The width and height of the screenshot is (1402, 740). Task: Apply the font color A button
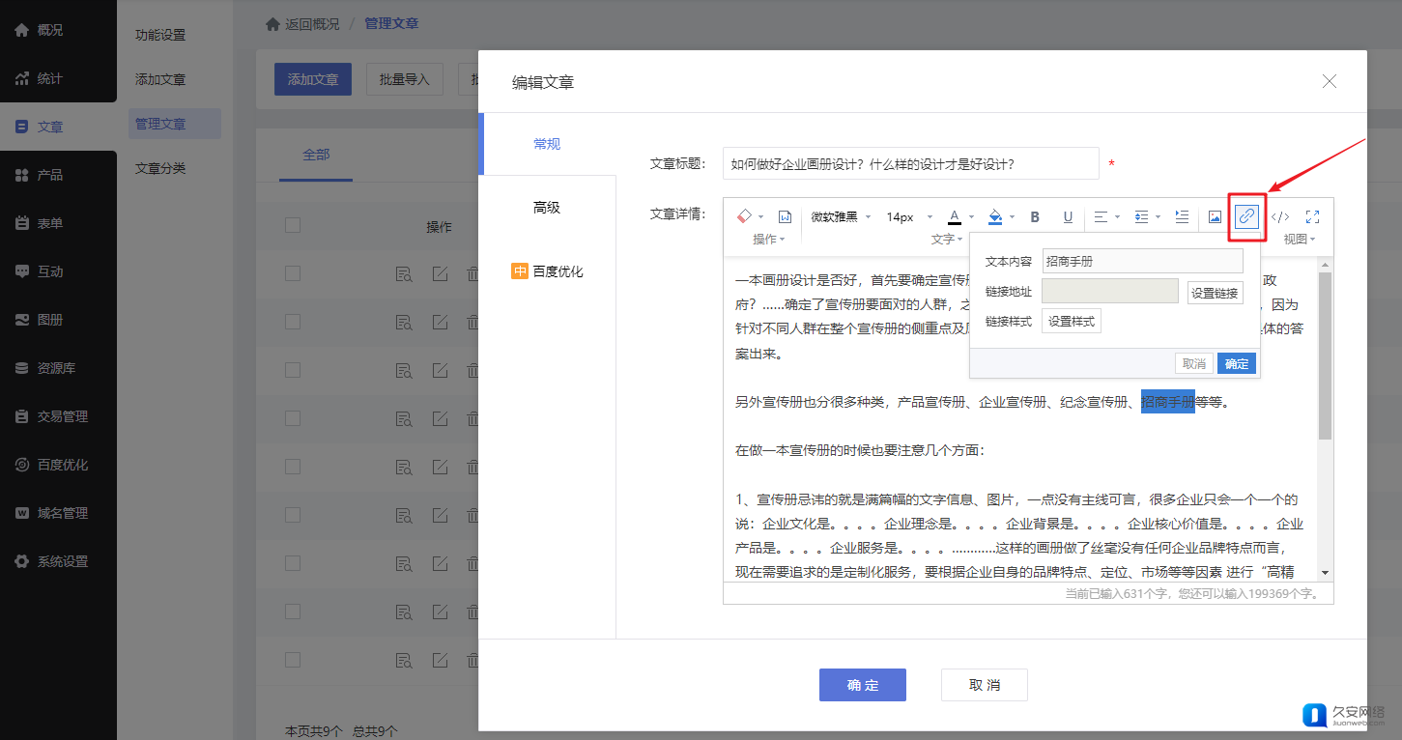coord(955,217)
